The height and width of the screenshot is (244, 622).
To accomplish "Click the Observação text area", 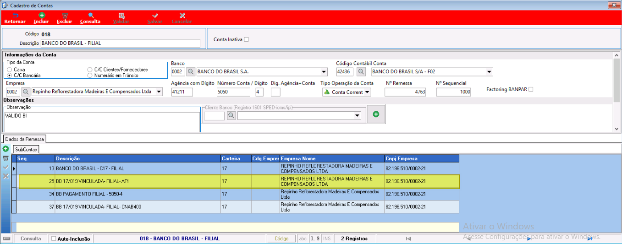I will tap(102, 122).
